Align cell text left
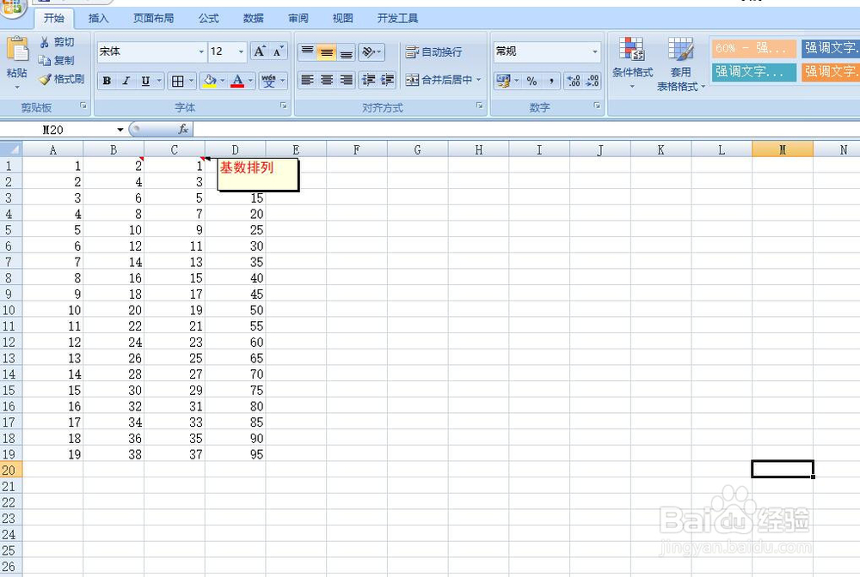Viewport: 860px width, 577px height. [x=307, y=80]
